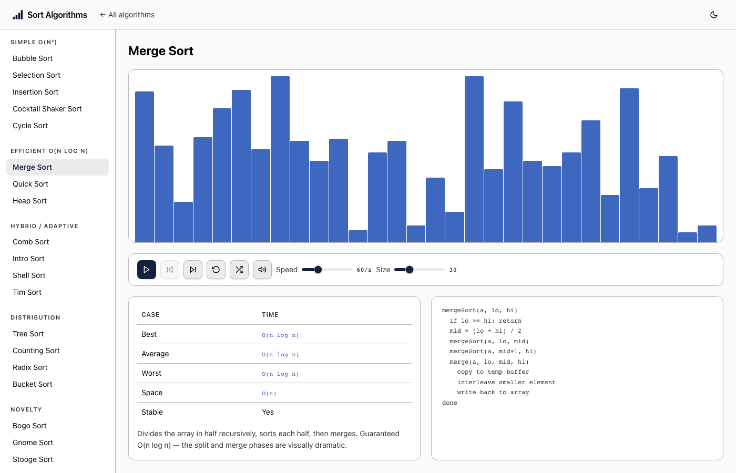Click the Average case row label
Viewport: 736px width, 473px height.
[x=155, y=354]
